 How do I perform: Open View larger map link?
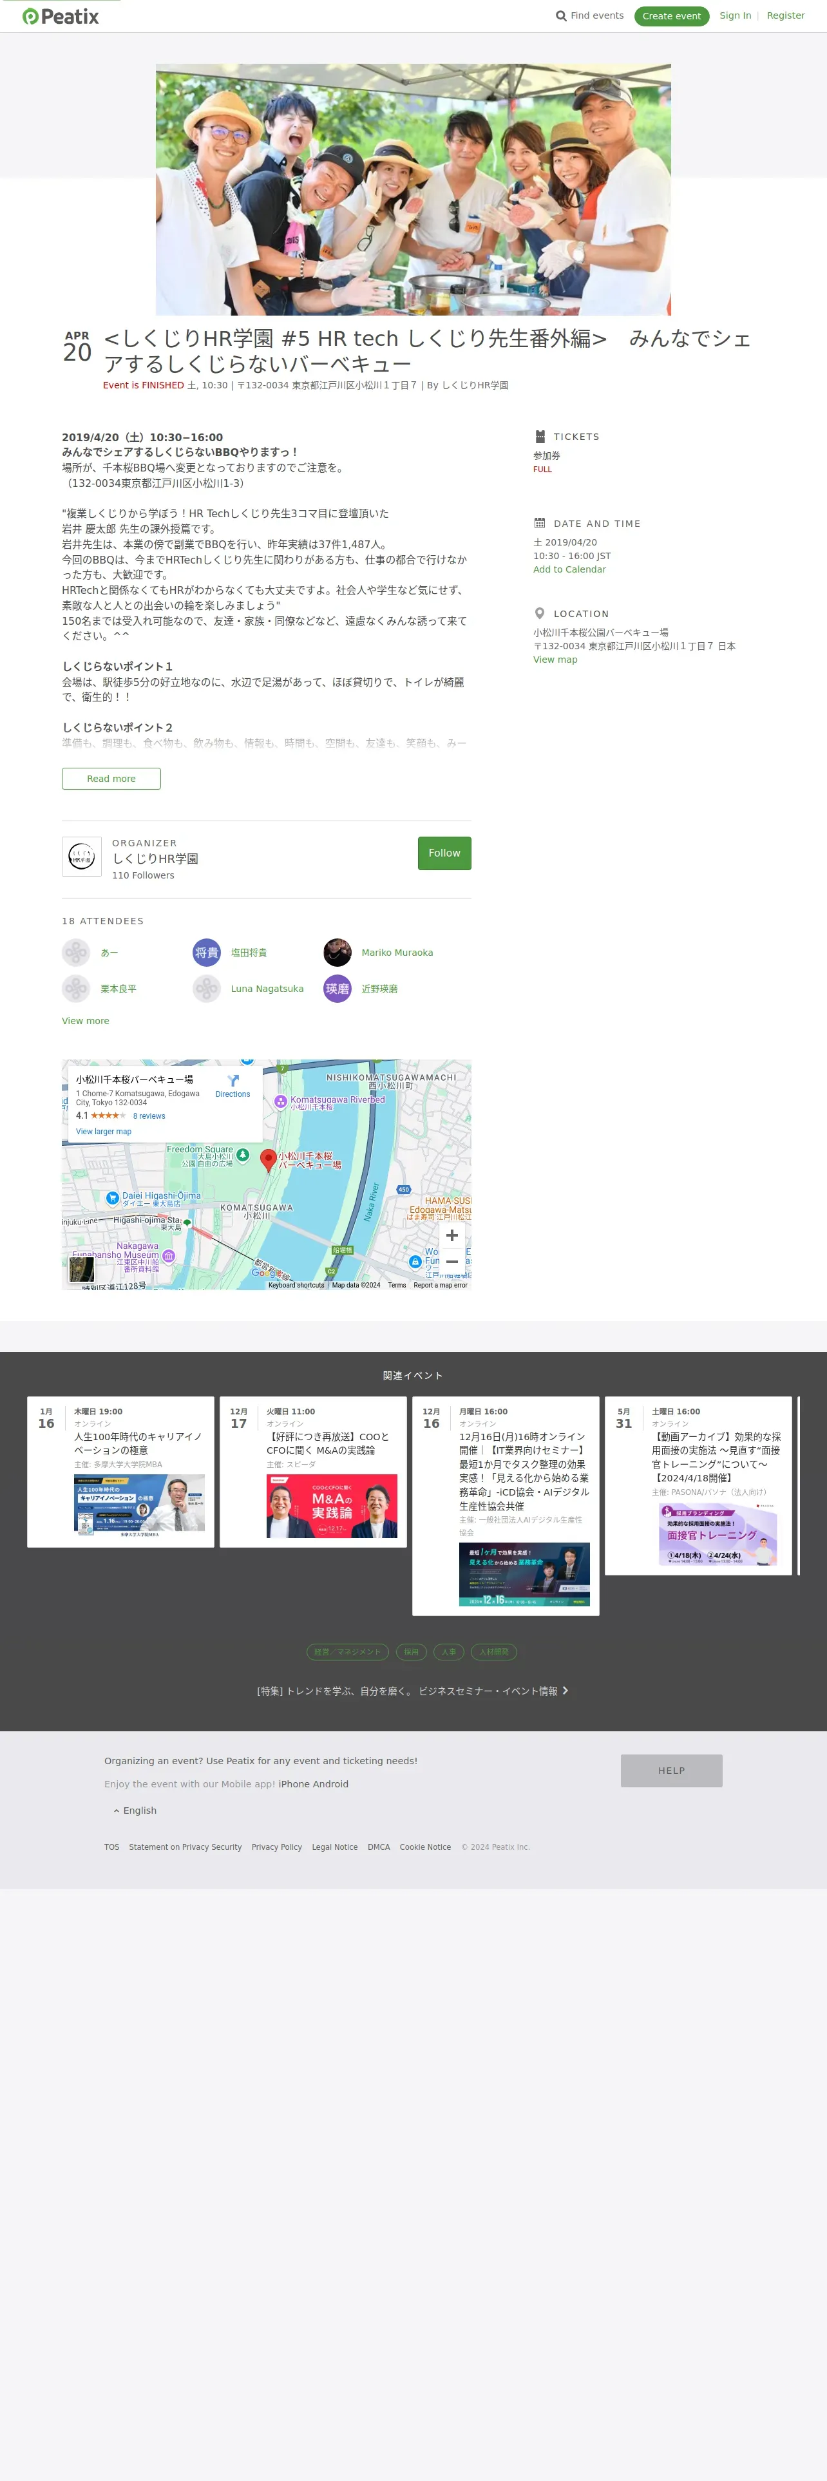coord(104,1132)
